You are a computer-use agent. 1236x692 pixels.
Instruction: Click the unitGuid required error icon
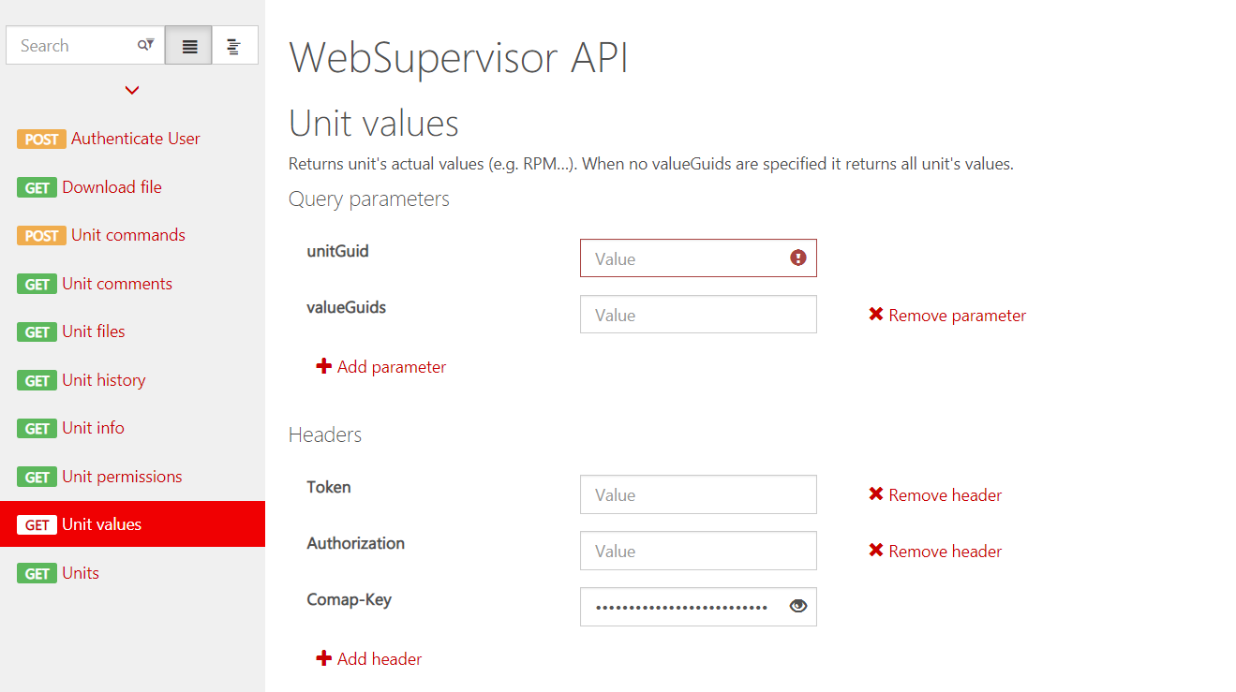797,258
